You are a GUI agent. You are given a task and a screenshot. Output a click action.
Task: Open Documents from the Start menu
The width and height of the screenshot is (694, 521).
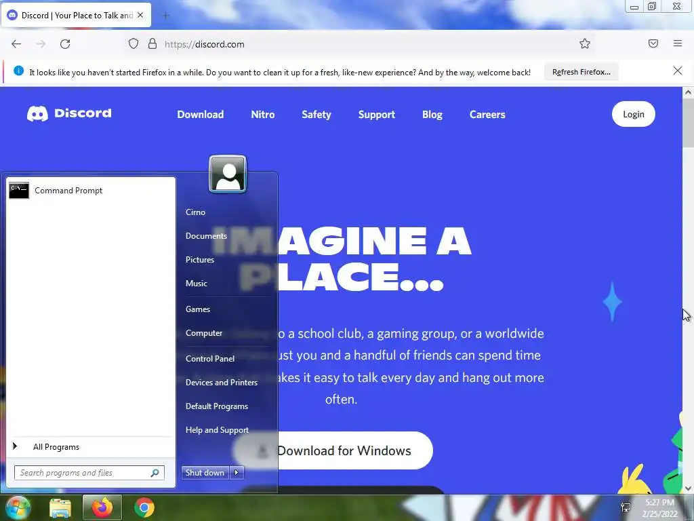click(x=206, y=236)
